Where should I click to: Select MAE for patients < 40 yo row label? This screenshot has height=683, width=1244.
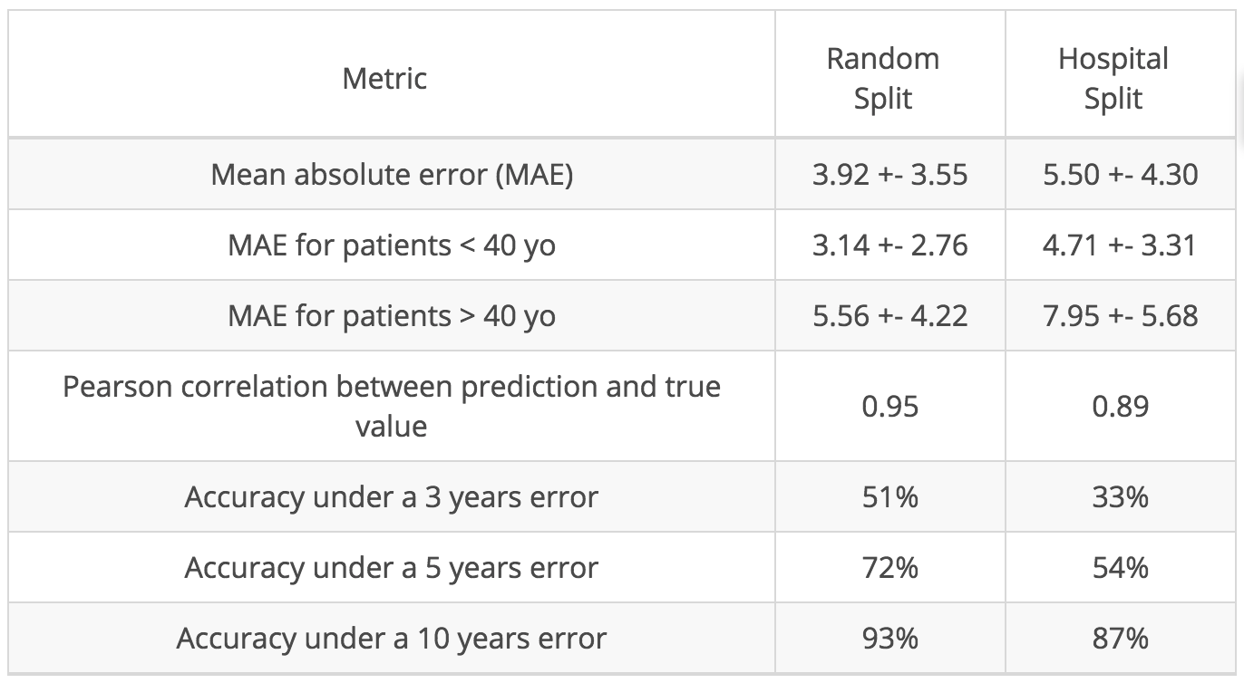(392, 245)
